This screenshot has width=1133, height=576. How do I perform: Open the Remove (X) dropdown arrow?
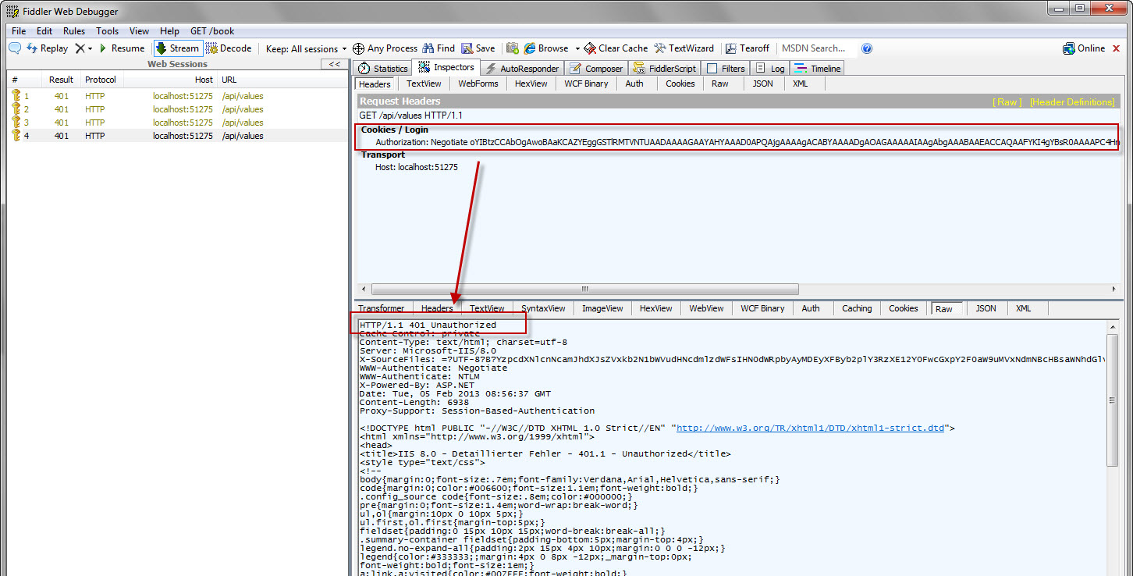coord(90,48)
